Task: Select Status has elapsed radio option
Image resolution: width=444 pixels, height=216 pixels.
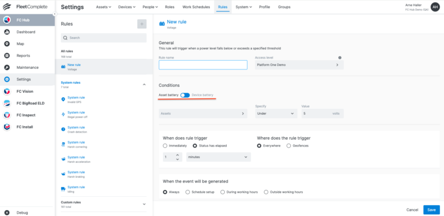Action: pos(195,146)
